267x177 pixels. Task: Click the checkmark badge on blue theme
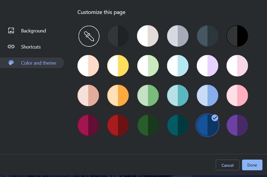point(215,118)
